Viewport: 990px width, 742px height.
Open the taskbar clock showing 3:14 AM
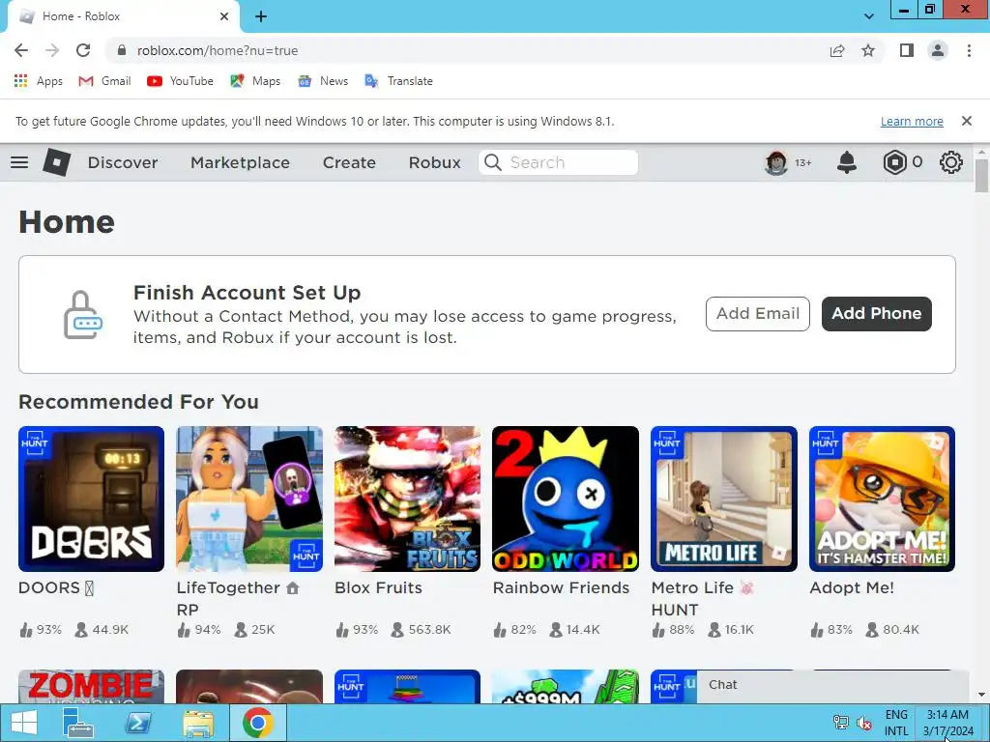947,723
